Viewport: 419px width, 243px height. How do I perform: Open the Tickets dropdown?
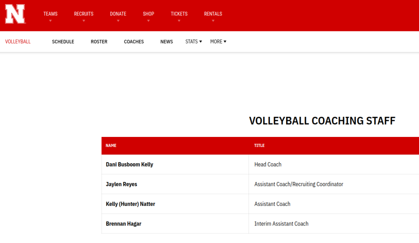click(x=179, y=14)
